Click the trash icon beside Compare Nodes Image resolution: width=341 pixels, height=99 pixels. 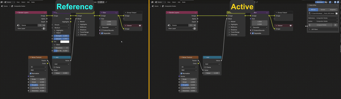point(336,25)
